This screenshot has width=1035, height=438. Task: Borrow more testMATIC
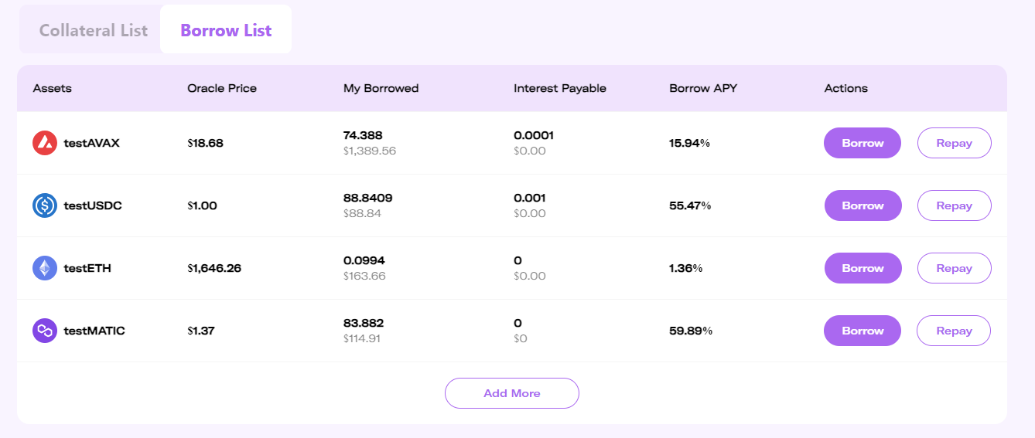pyautogui.click(x=862, y=331)
